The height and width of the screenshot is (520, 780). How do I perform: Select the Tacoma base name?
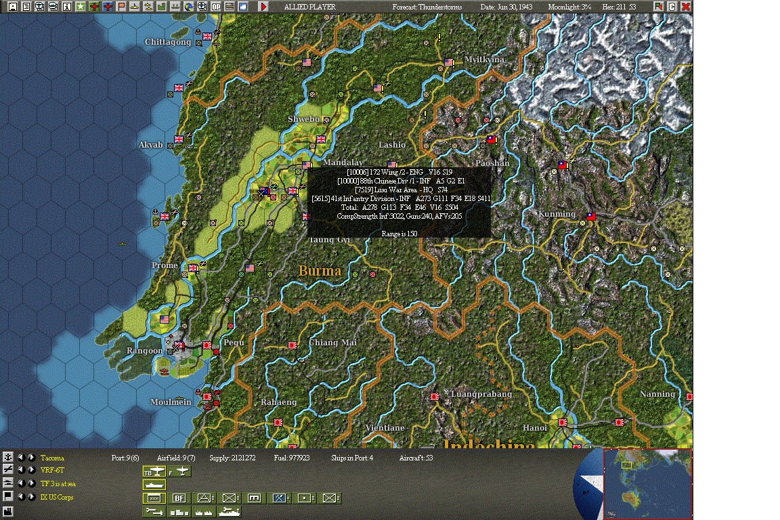(52, 458)
